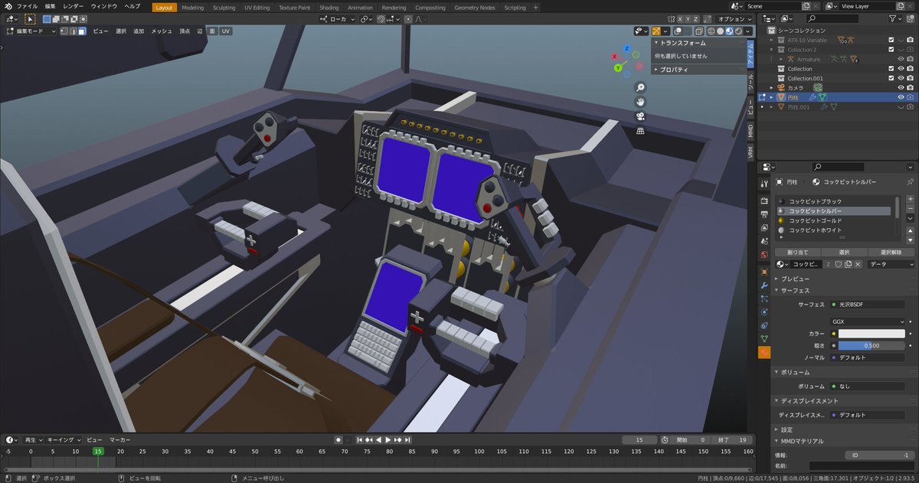The image size is (919, 483).
Task: Open the object data mesh properties tab
Action: click(x=764, y=339)
